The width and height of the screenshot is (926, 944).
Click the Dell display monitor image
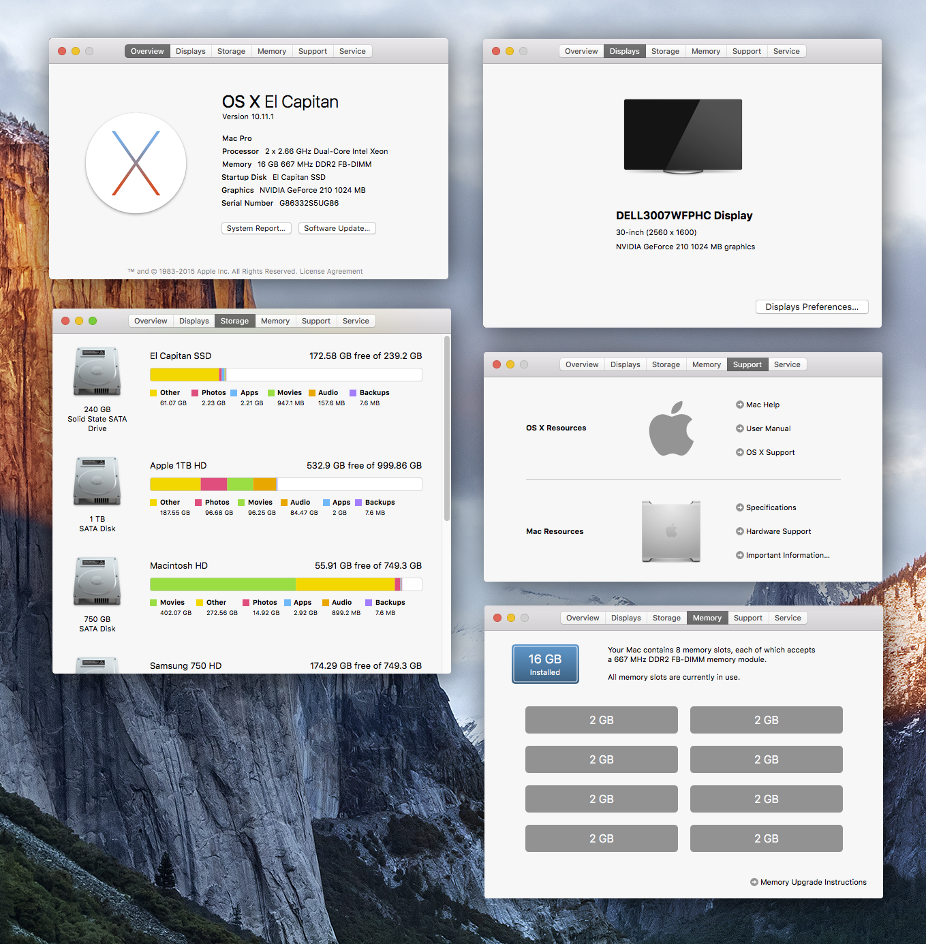pos(683,136)
